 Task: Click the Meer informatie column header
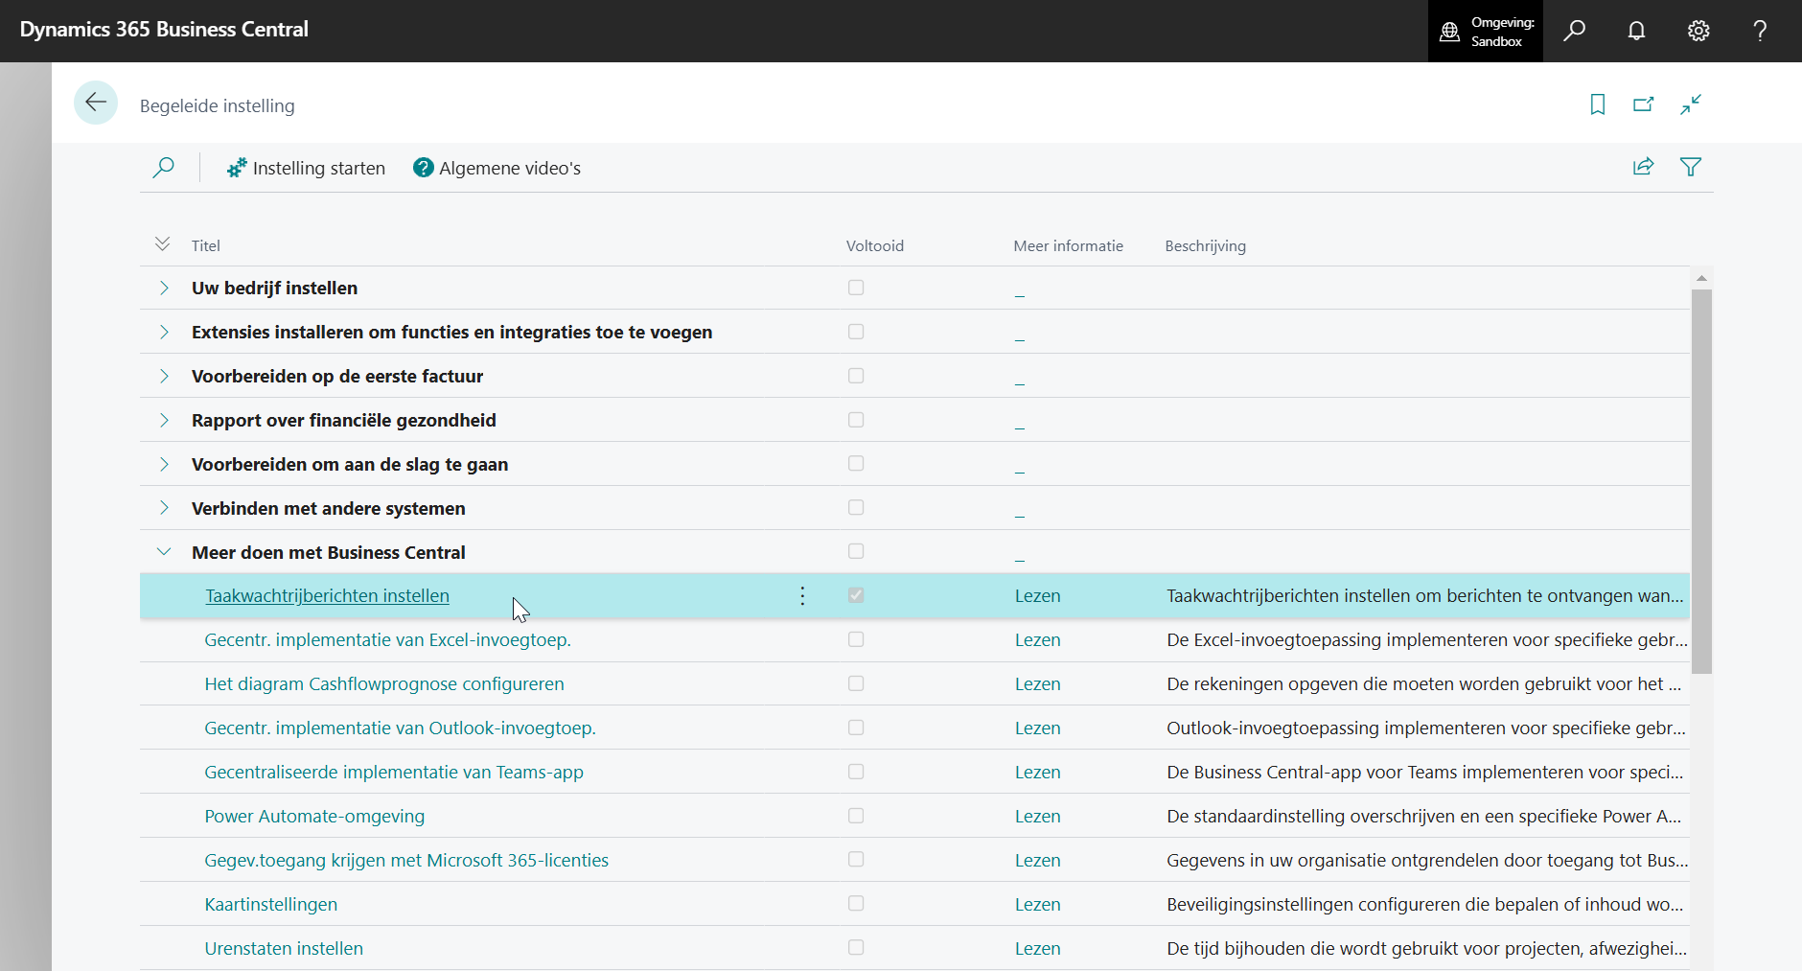1068,246
